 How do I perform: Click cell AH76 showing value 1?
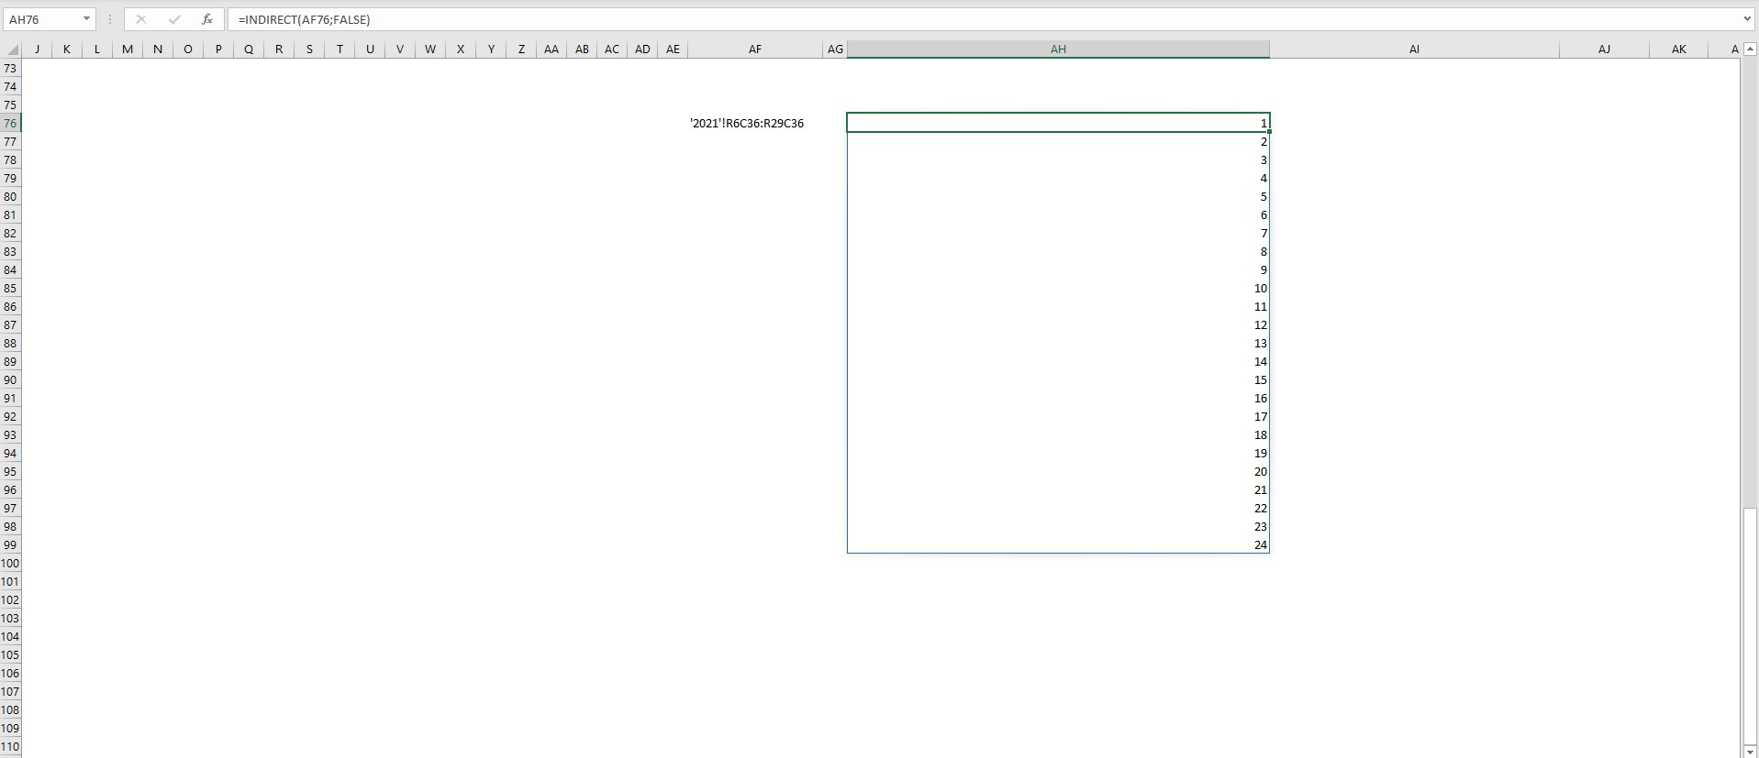(x=1058, y=123)
